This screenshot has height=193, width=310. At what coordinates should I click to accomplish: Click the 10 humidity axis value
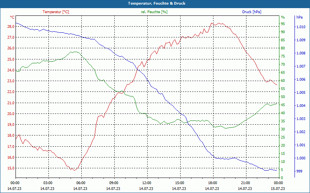click(x=283, y=162)
